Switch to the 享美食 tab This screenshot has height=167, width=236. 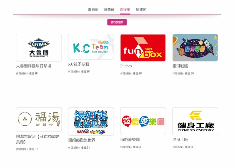[x=109, y=10]
